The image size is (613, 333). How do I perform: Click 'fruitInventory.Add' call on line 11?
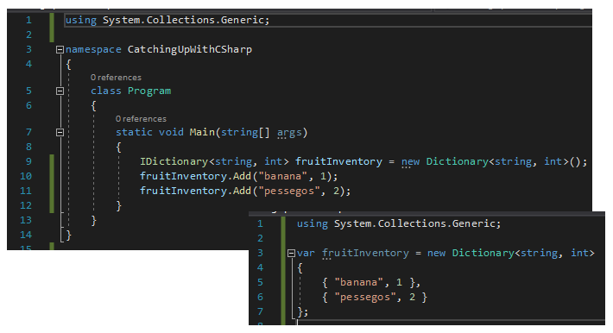tap(195, 191)
